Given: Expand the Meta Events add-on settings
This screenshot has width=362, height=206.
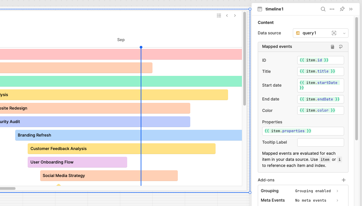Looking at the screenshot, I should click(337, 200).
